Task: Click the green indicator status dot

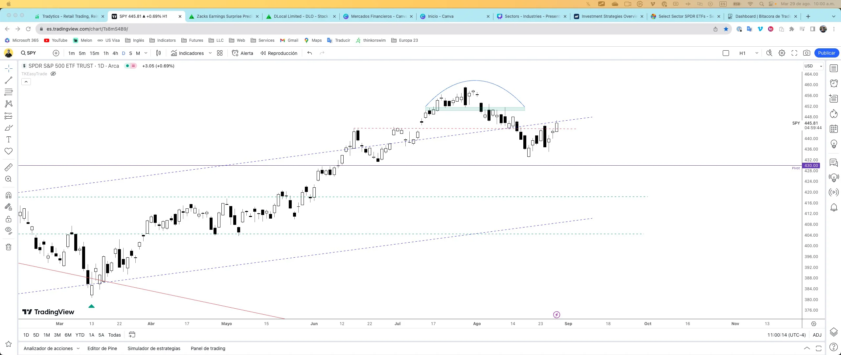Action: point(127,66)
